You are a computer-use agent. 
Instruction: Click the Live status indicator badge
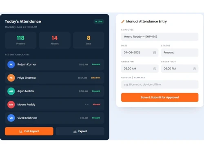pos(99,22)
